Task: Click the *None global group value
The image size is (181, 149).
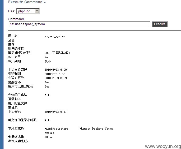Action: tap(48, 137)
